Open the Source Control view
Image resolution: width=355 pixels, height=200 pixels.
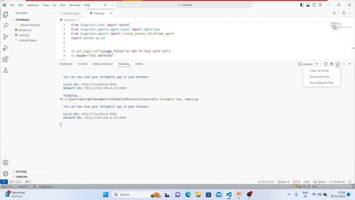[6, 37]
